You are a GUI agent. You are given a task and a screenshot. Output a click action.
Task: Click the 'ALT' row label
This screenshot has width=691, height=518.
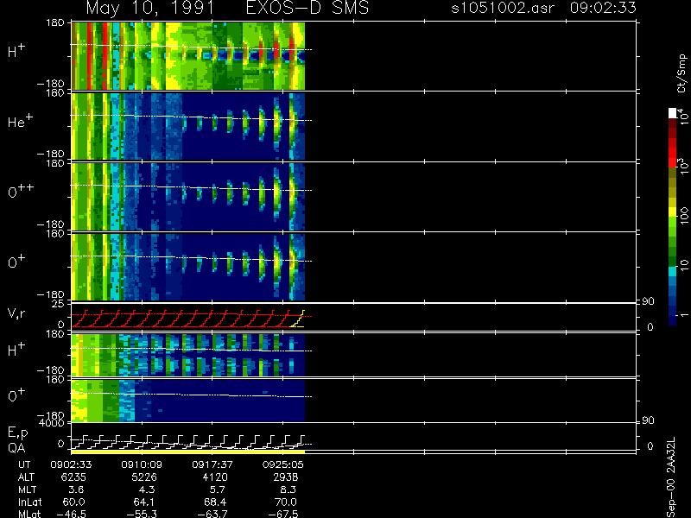26,477
